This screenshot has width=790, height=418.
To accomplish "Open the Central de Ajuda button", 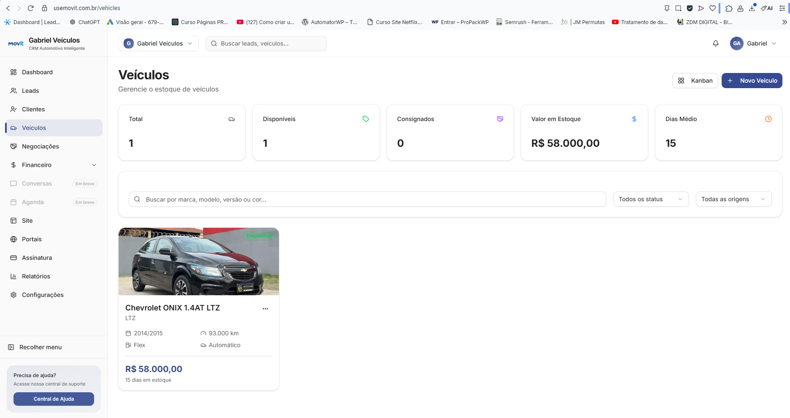I will [x=54, y=399].
